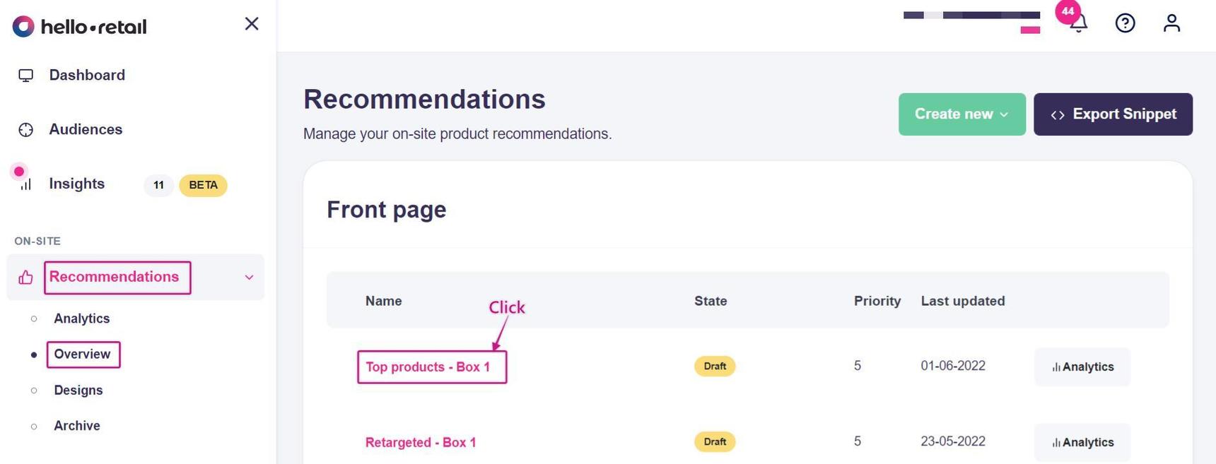Click the Dashboard monitor icon

click(26, 76)
